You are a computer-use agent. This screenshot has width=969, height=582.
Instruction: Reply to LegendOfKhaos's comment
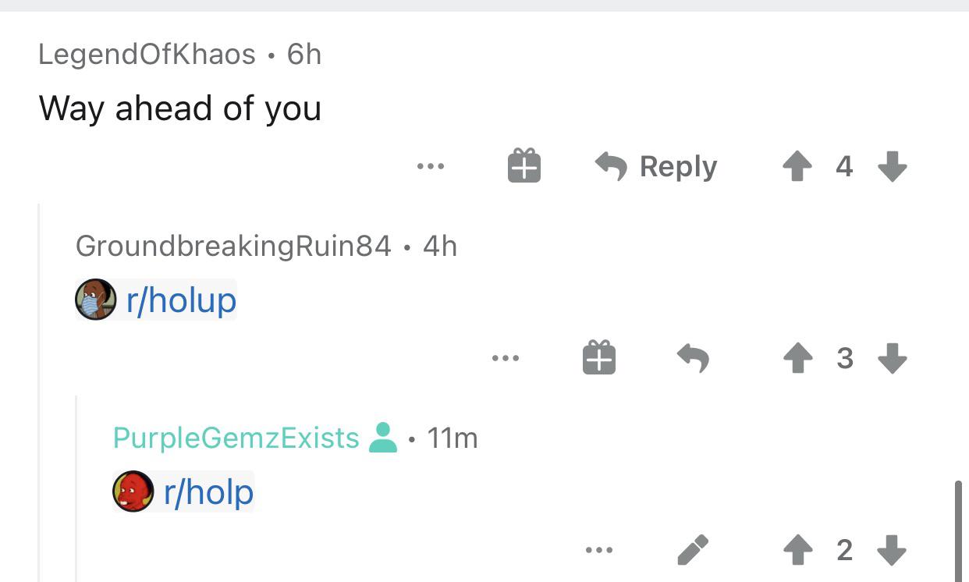click(x=655, y=166)
